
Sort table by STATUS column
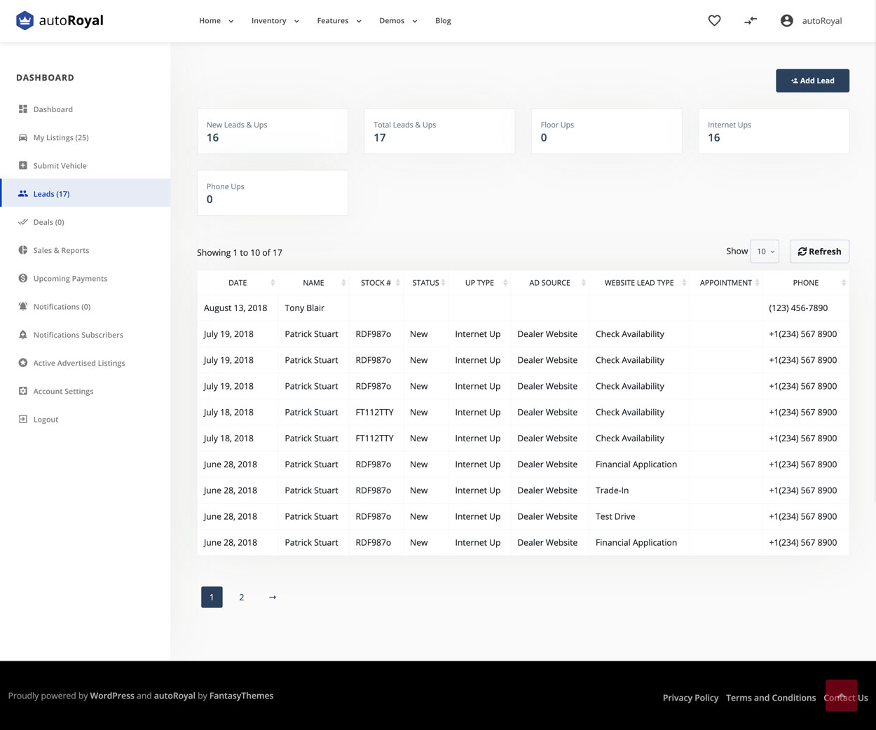click(425, 283)
